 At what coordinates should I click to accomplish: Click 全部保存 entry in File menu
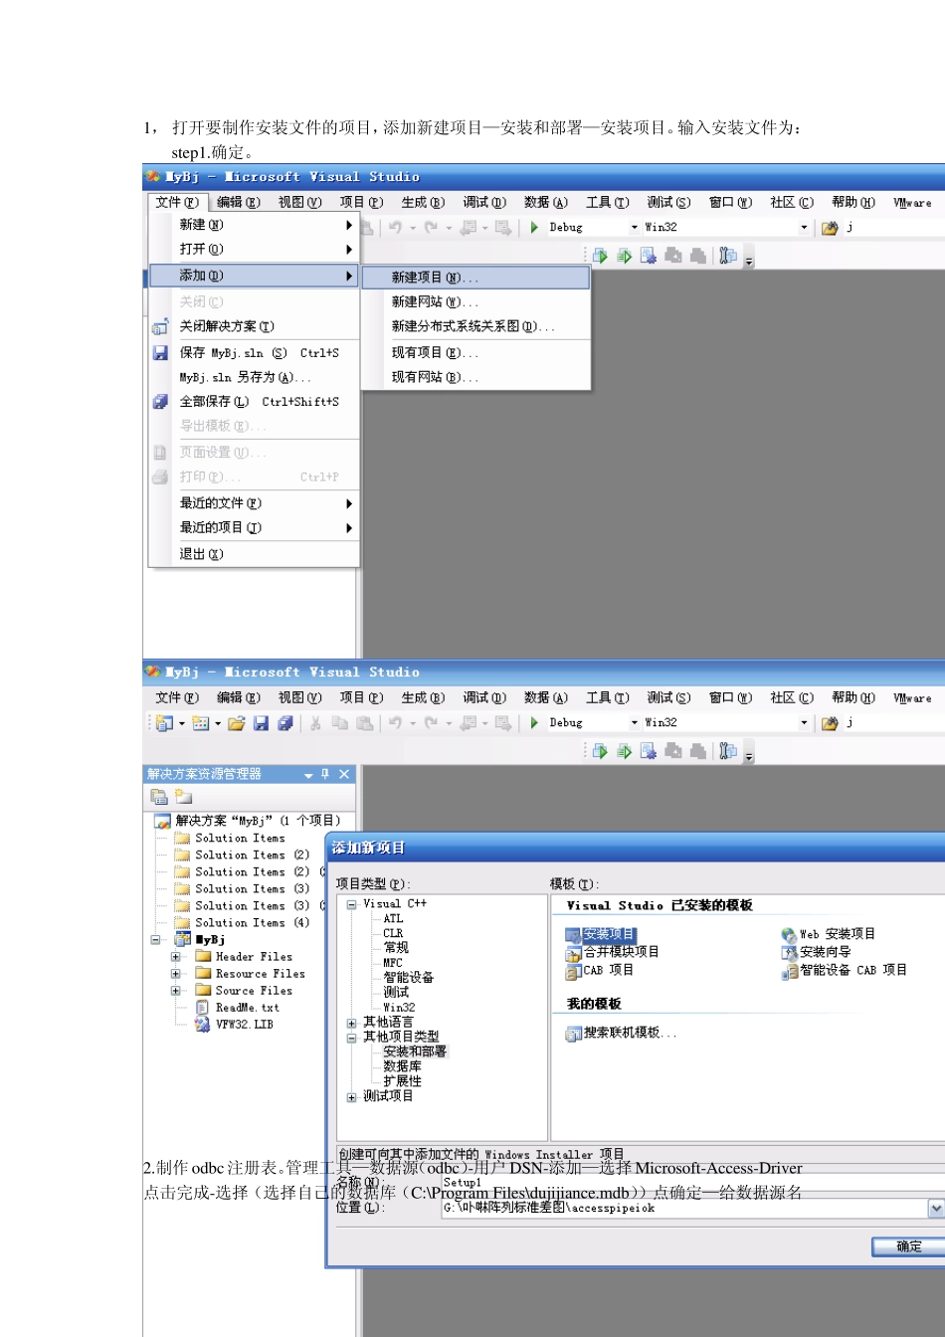254,402
